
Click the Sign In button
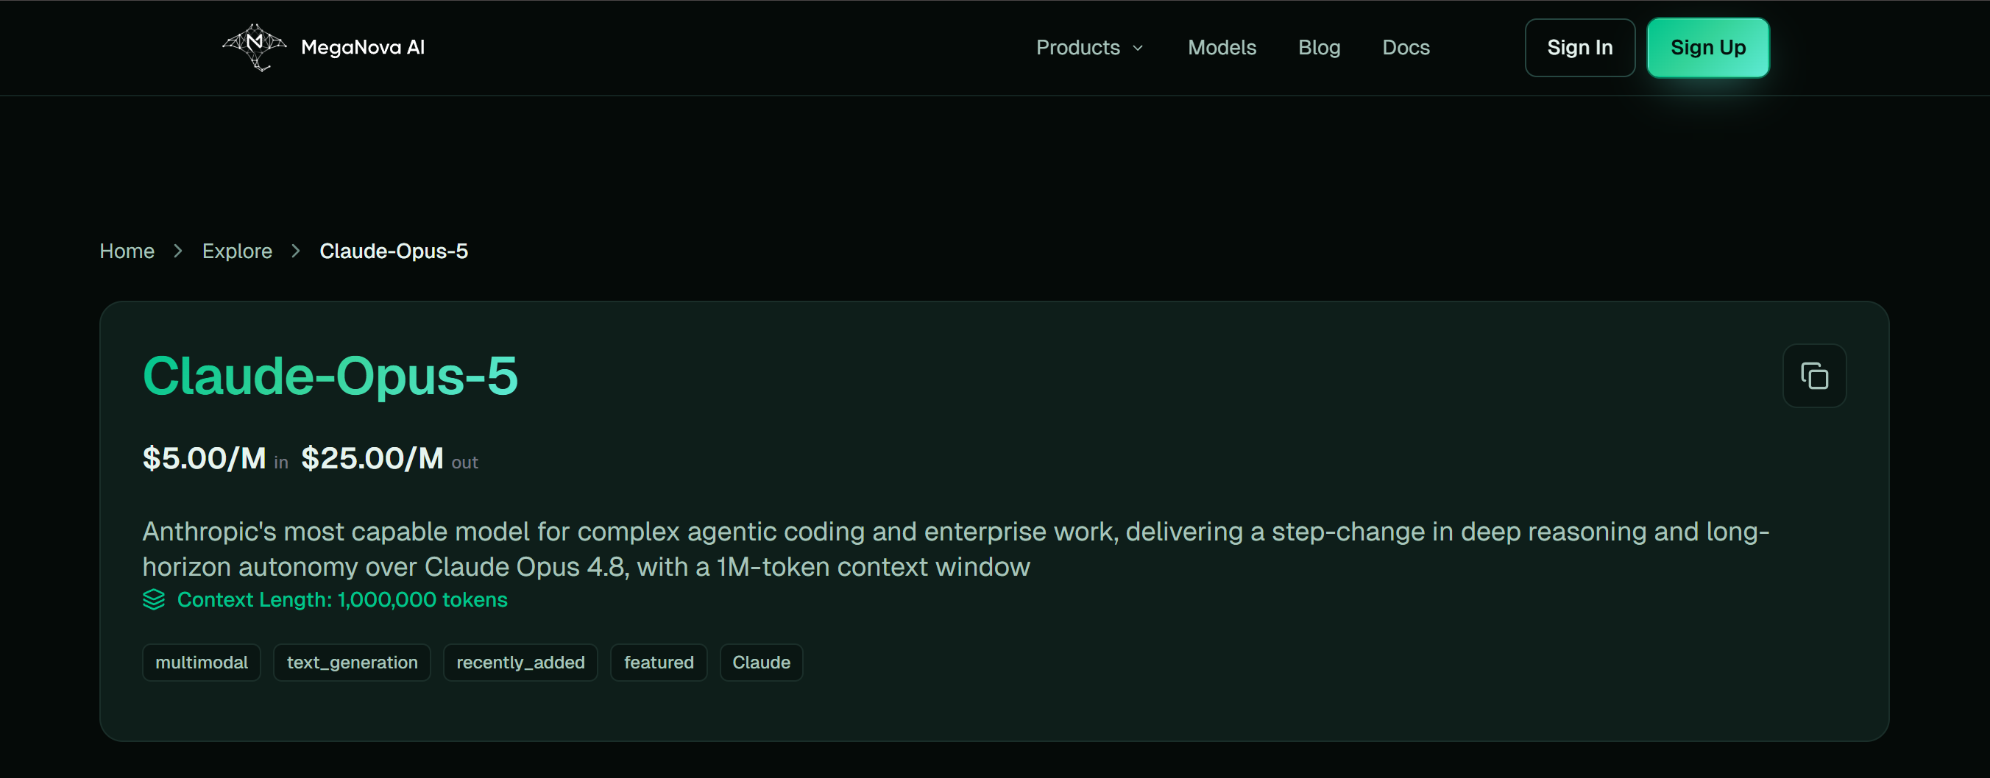pos(1580,48)
